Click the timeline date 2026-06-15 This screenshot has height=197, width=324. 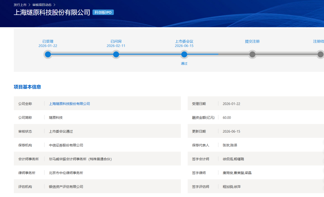pyautogui.click(x=184, y=46)
